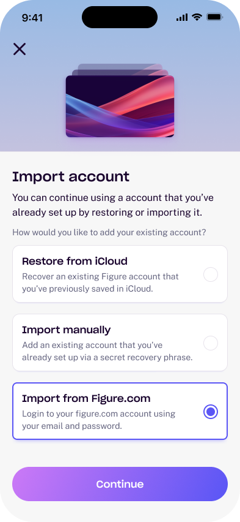Screen dimensions: 240x522
Task: Tap the Continue button
Action: tap(120, 484)
